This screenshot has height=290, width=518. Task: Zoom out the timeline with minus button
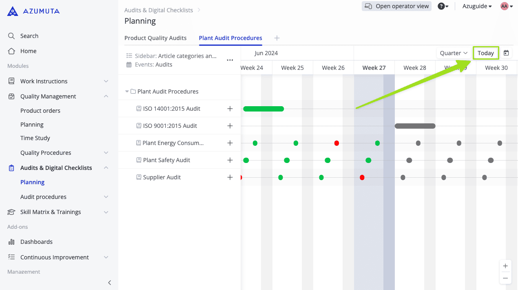pos(505,278)
